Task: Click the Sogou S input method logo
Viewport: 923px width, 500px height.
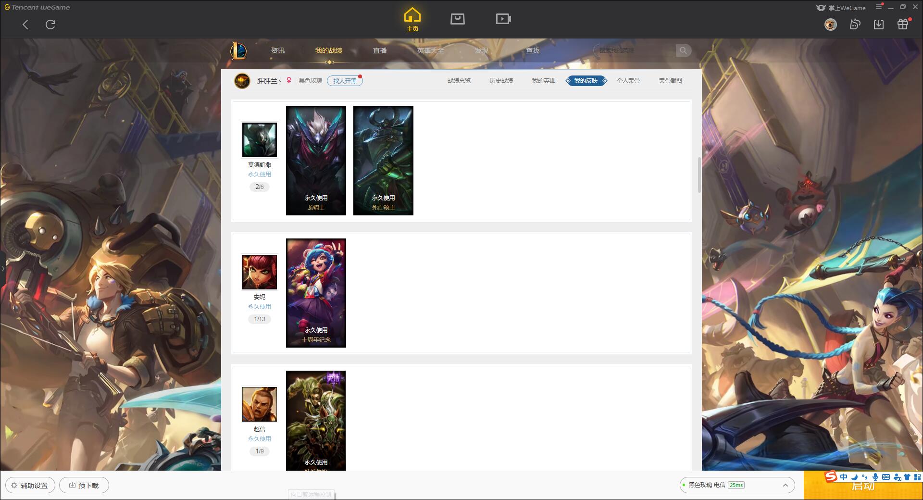Action: pos(831,476)
